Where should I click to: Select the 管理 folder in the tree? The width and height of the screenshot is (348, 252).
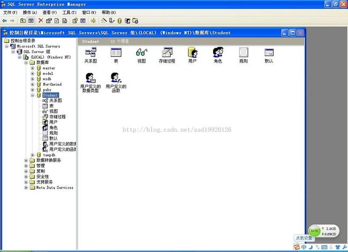(41, 166)
